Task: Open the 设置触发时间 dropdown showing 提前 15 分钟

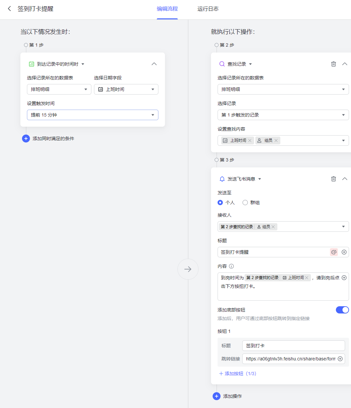Action: 92,115
